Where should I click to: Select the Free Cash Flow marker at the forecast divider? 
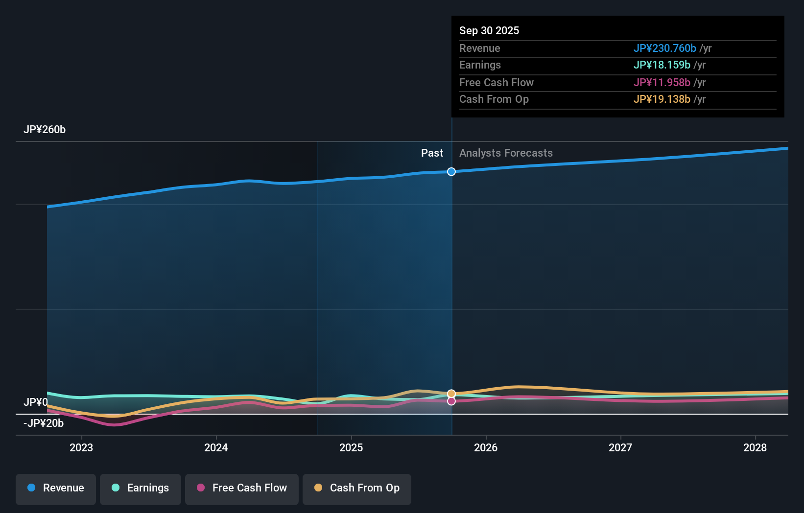451,401
